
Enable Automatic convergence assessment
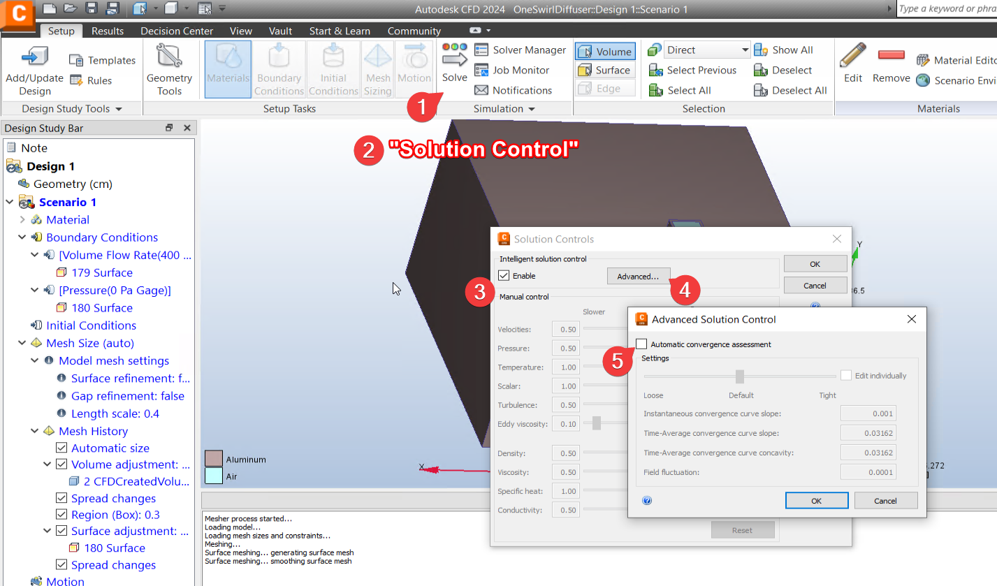[x=640, y=344]
